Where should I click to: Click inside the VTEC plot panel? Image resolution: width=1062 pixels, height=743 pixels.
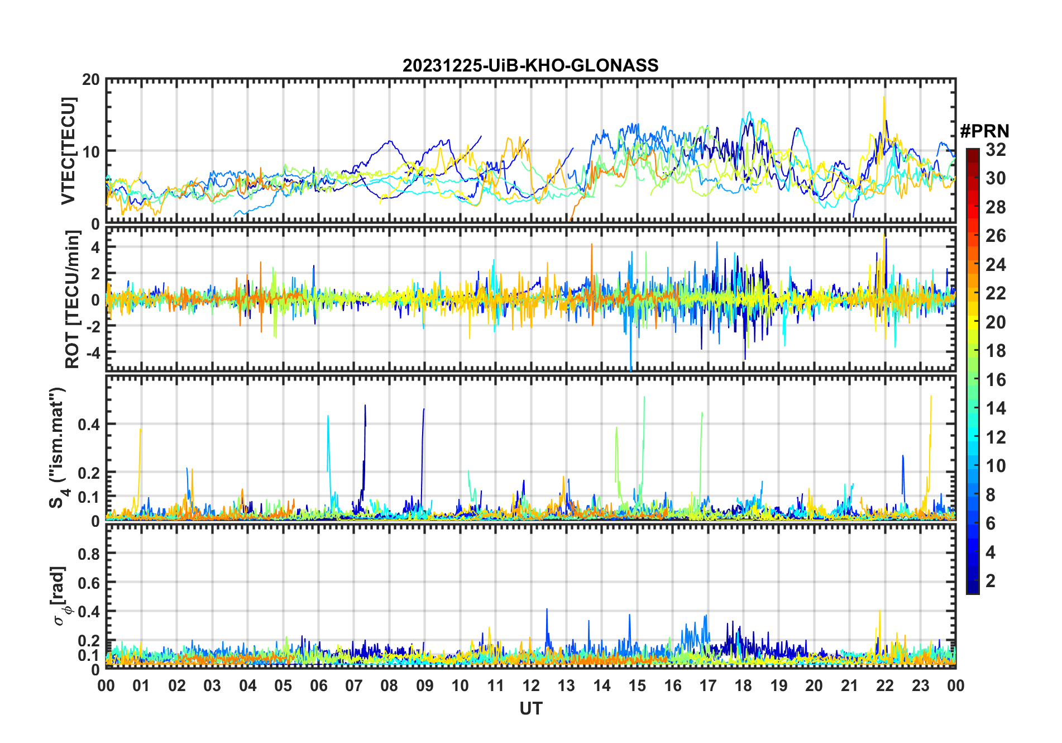(531, 151)
